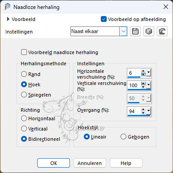This screenshot has width=173, height=173.
Task: Click the Verticale verschuiving value field
Action: point(134,85)
